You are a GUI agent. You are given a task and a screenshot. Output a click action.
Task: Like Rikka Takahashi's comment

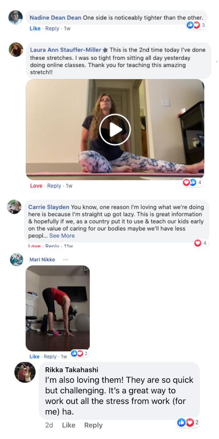[x=69, y=425]
